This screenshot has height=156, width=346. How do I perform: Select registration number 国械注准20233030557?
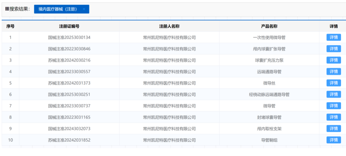[x=69, y=72]
